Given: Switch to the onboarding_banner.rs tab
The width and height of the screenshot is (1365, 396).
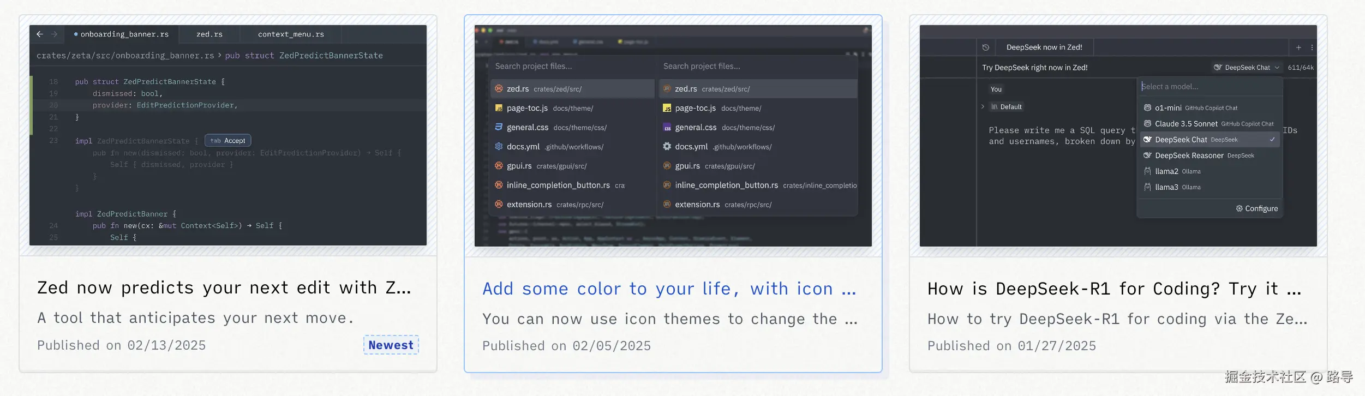Looking at the screenshot, I should click(122, 34).
